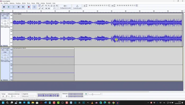Click the playback meter speaker icon

pos(112,6)
